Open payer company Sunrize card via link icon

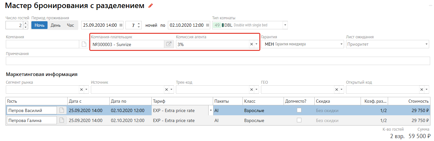pyautogui.click(x=169, y=44)
